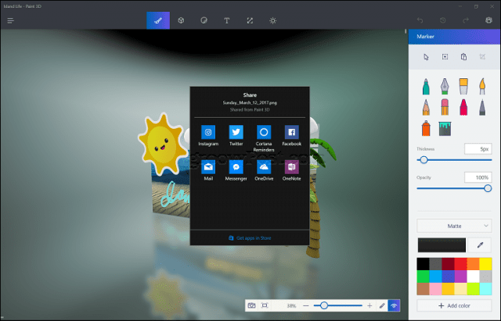The image size is (501, 321).
Task: Pick the eyedropper color tool
Action: click(480, 244)
